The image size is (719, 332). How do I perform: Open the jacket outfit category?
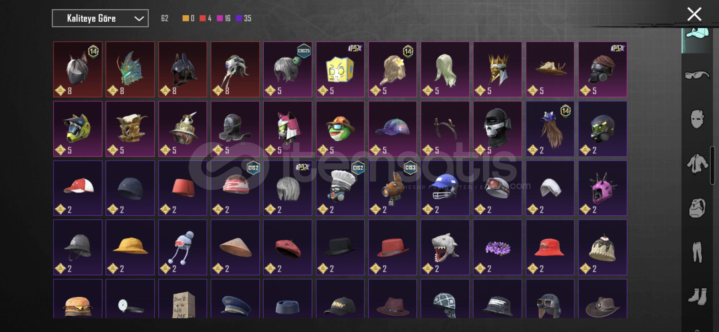click(x=697, y=164)
